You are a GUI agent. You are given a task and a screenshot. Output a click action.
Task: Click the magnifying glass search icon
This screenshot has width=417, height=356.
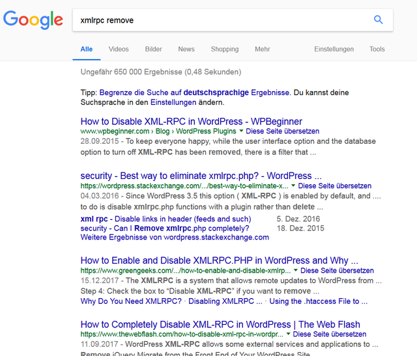pos(378,20)
